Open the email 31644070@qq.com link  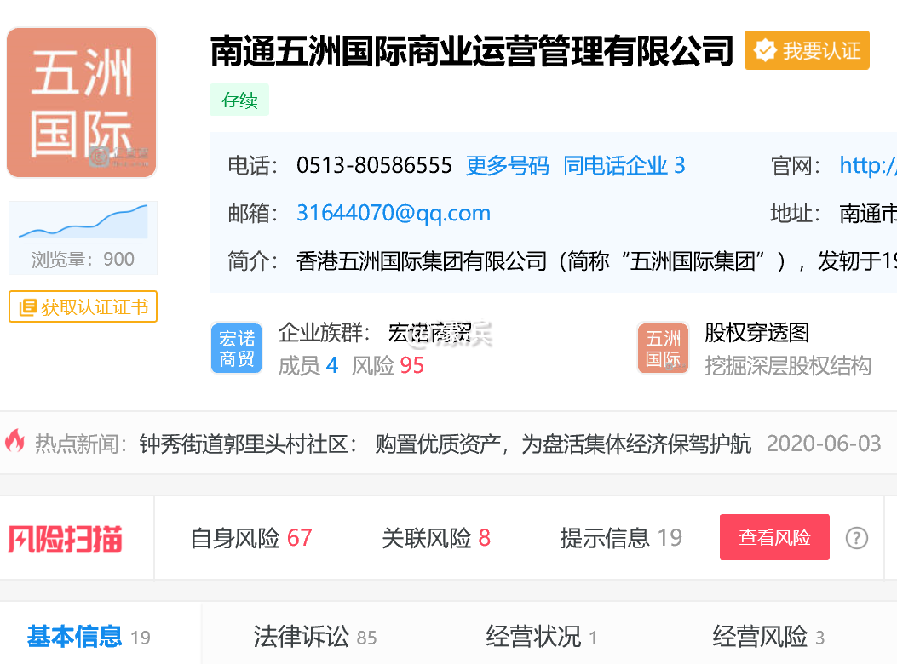click(x=394, y=214)
